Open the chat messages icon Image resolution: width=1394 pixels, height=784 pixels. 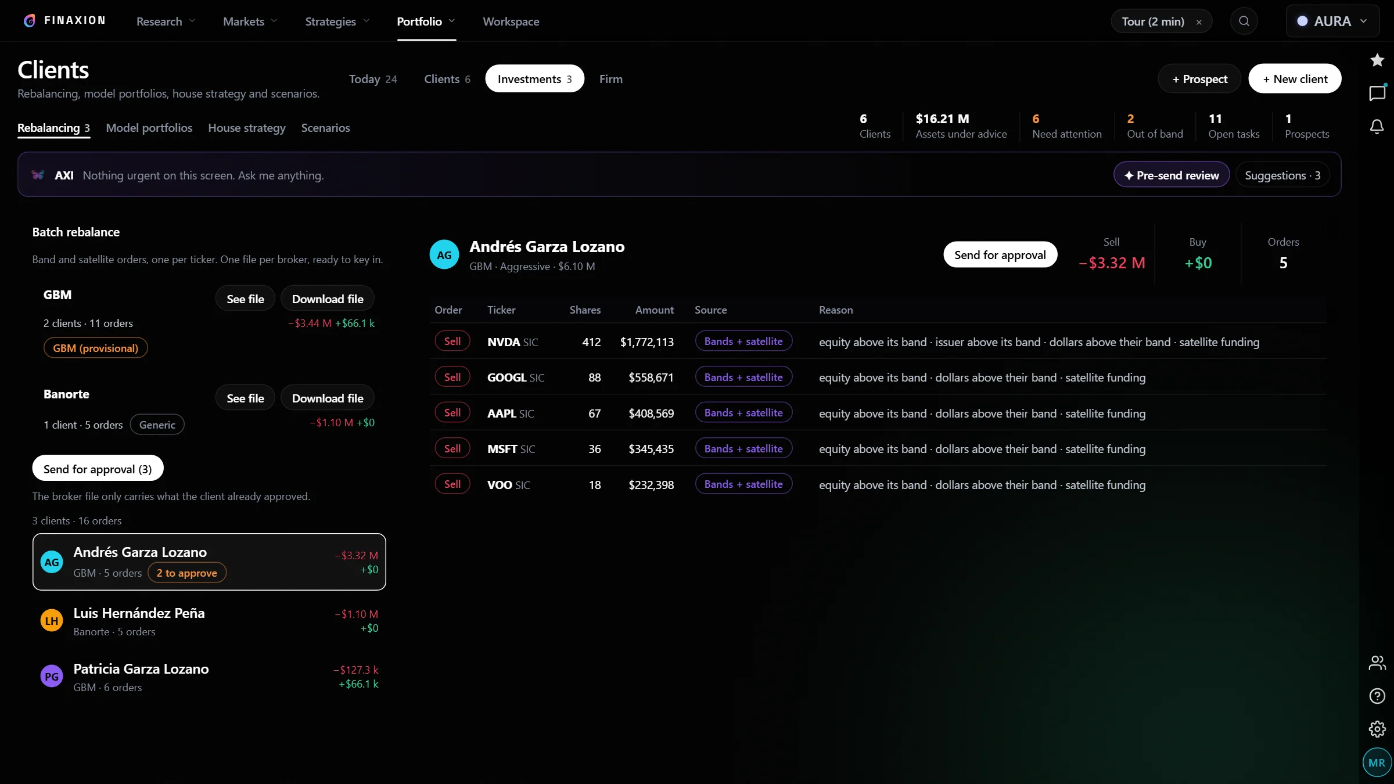(1377, 93)
